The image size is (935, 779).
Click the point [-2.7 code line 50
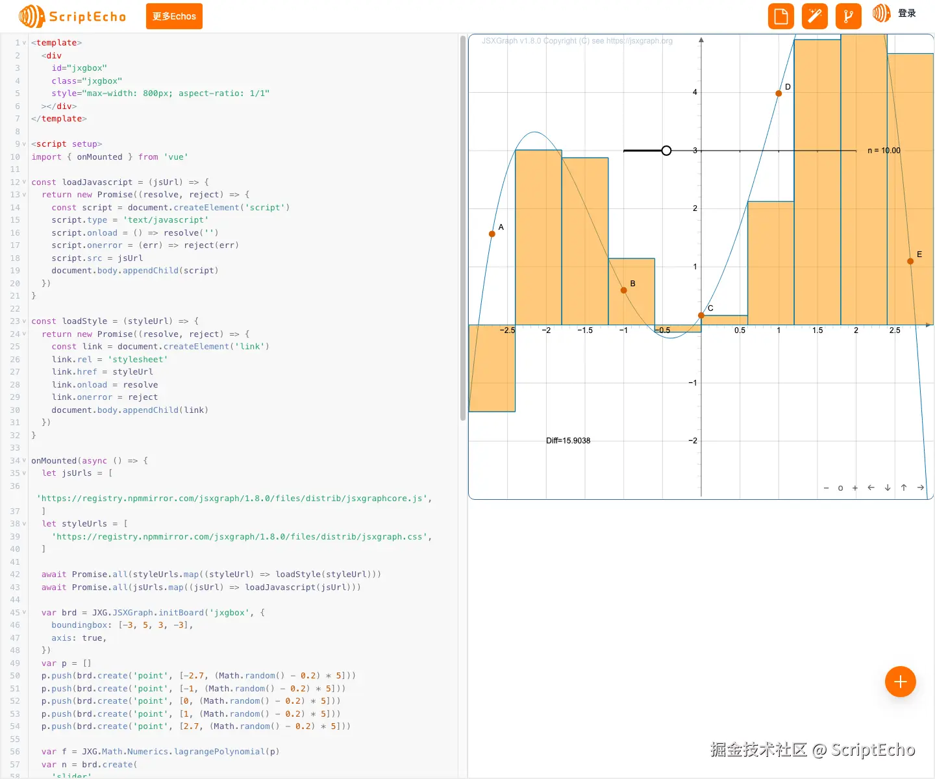(199, 676)
